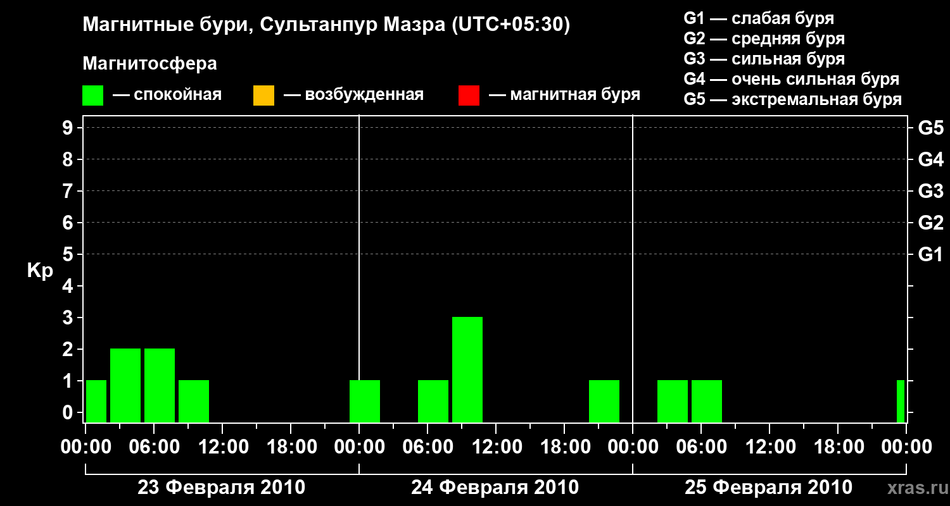Click the date label "25 Февраля 2010"
The width and height of the screenshot is (950, 506).
coord(769,488)
